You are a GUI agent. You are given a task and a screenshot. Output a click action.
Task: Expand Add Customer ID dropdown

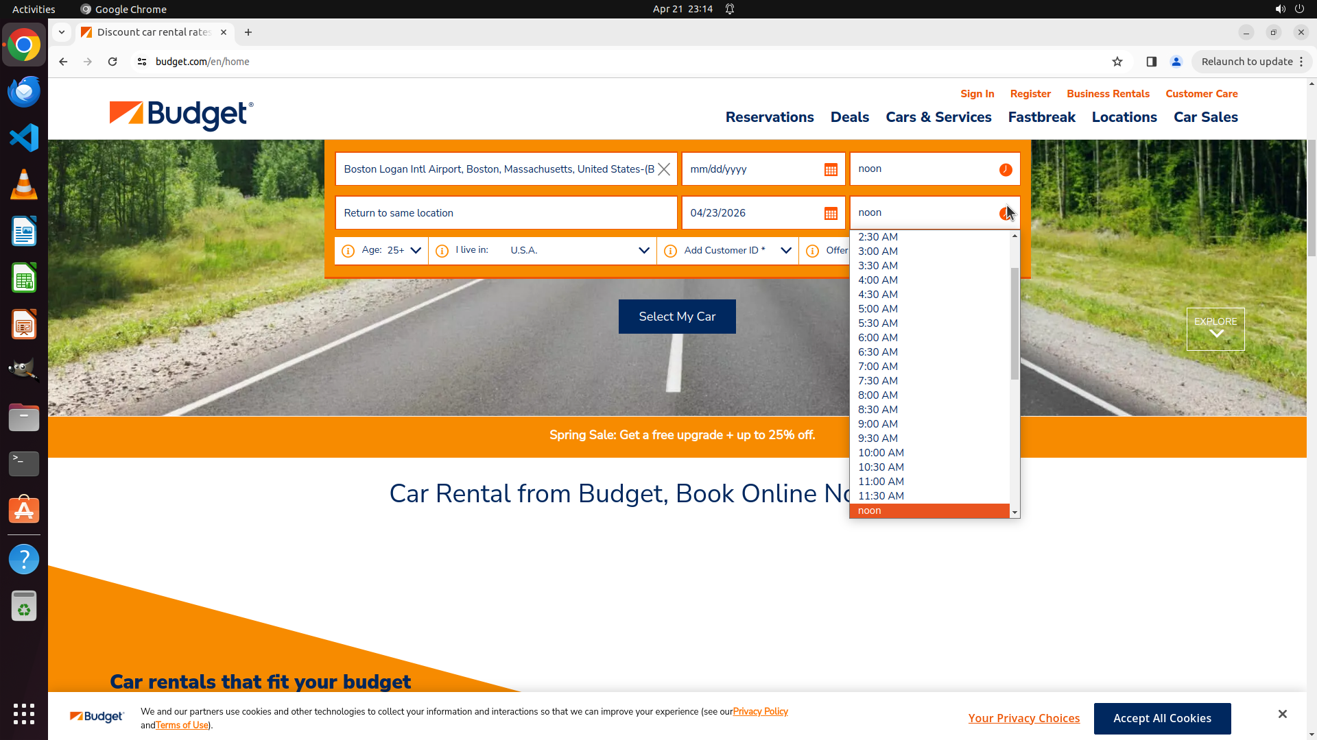click(785, 251)
